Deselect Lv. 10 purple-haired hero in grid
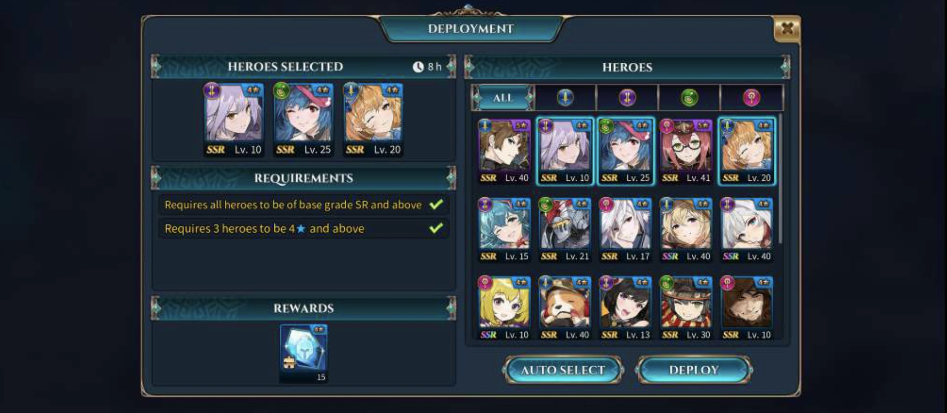This screenshot has height=413, width=947. click(565, 151)
